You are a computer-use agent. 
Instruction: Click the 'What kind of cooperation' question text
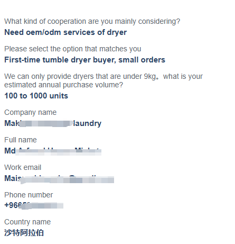[92, 22]
